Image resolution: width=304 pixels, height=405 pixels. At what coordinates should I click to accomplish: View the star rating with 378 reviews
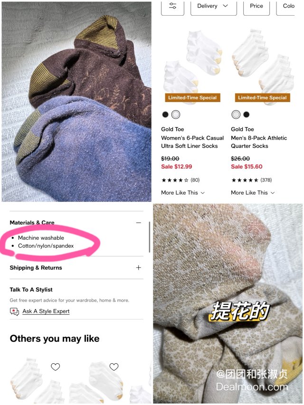[x=251, y=180]
